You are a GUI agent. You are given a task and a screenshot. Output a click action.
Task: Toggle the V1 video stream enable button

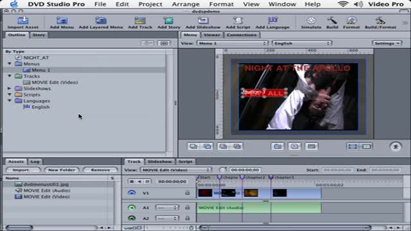coord(132,193)
